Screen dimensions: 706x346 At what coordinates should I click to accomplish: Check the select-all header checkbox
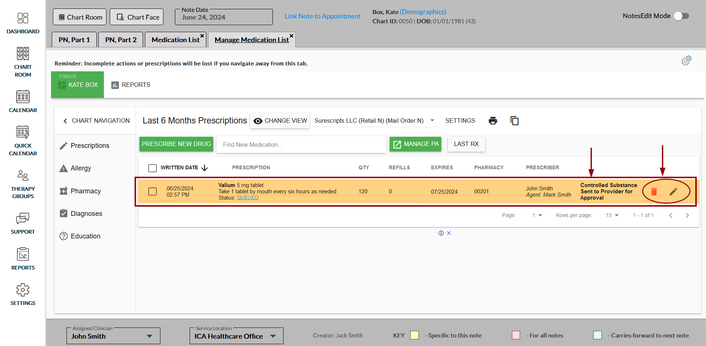[x=152, y=168]
